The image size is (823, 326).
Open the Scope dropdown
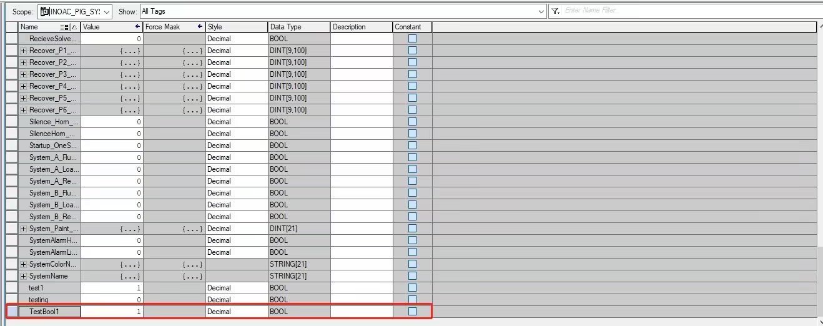pos(107,11)
